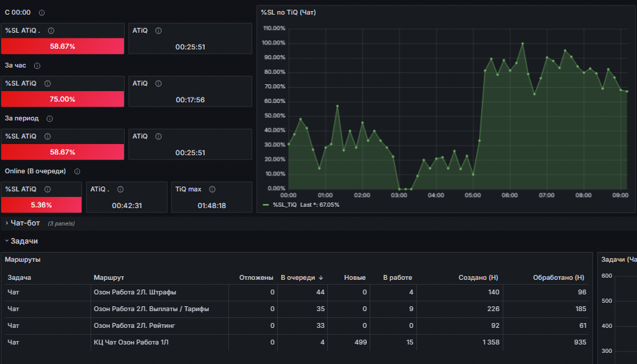Image resolution: width=637 pixels, height=364 pixels.
Task: Click info icon on top ATiQ 00:25:51 panel
Action: (159, 31)
